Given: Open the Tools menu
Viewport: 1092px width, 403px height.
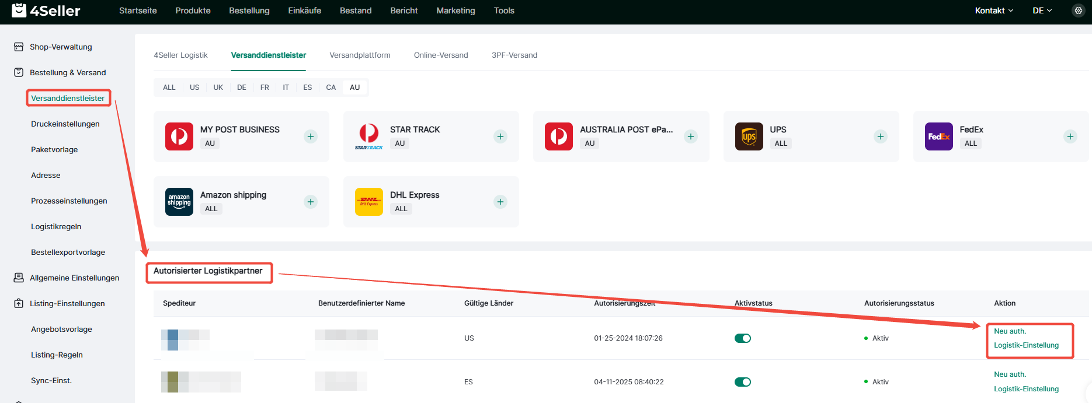Looking at the screenshot, I should [504, 10].
